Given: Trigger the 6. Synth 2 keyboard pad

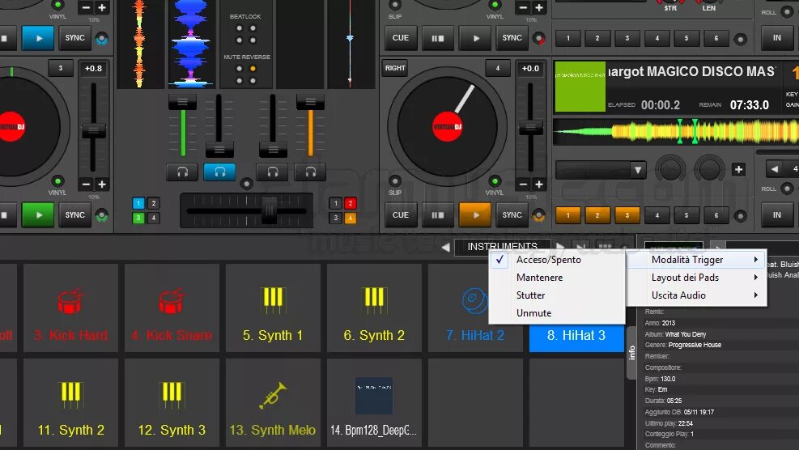Looking at the screenshot, I should point(374,308).
